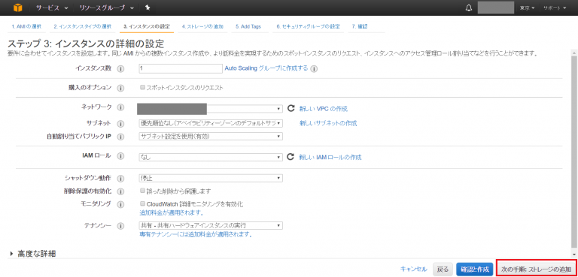Expand 高度な詳細 section
Image resolution: width=578 pixels, height=277 pixels.
(33, 254)
